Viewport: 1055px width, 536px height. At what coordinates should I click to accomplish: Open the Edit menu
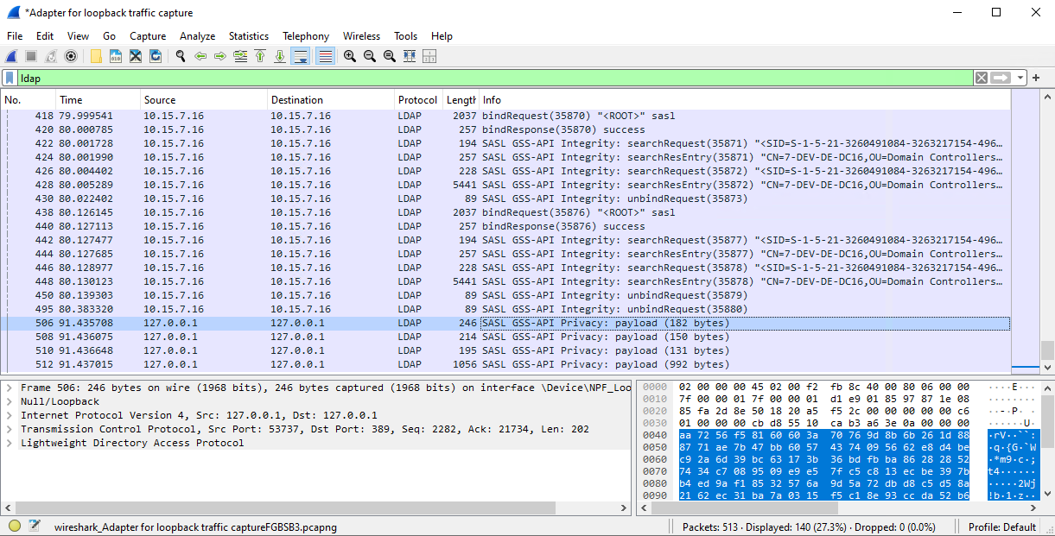45,36
